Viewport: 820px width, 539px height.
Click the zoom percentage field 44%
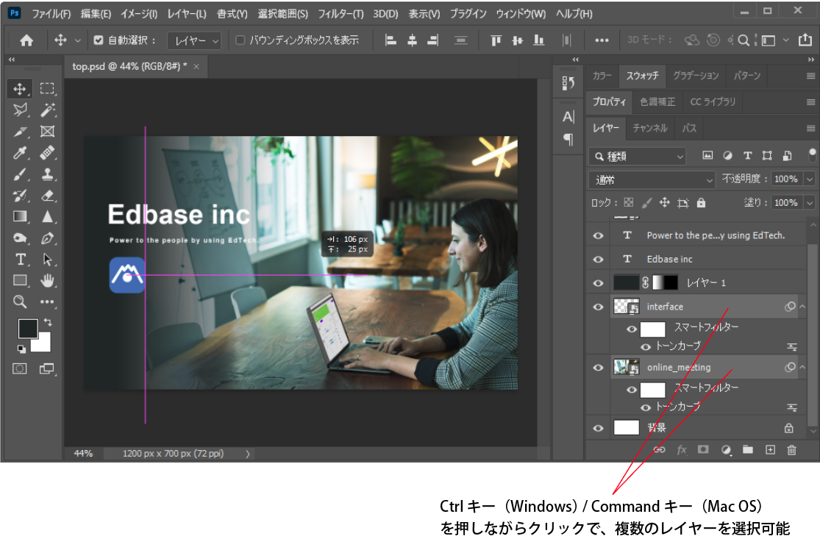point(83,454)
